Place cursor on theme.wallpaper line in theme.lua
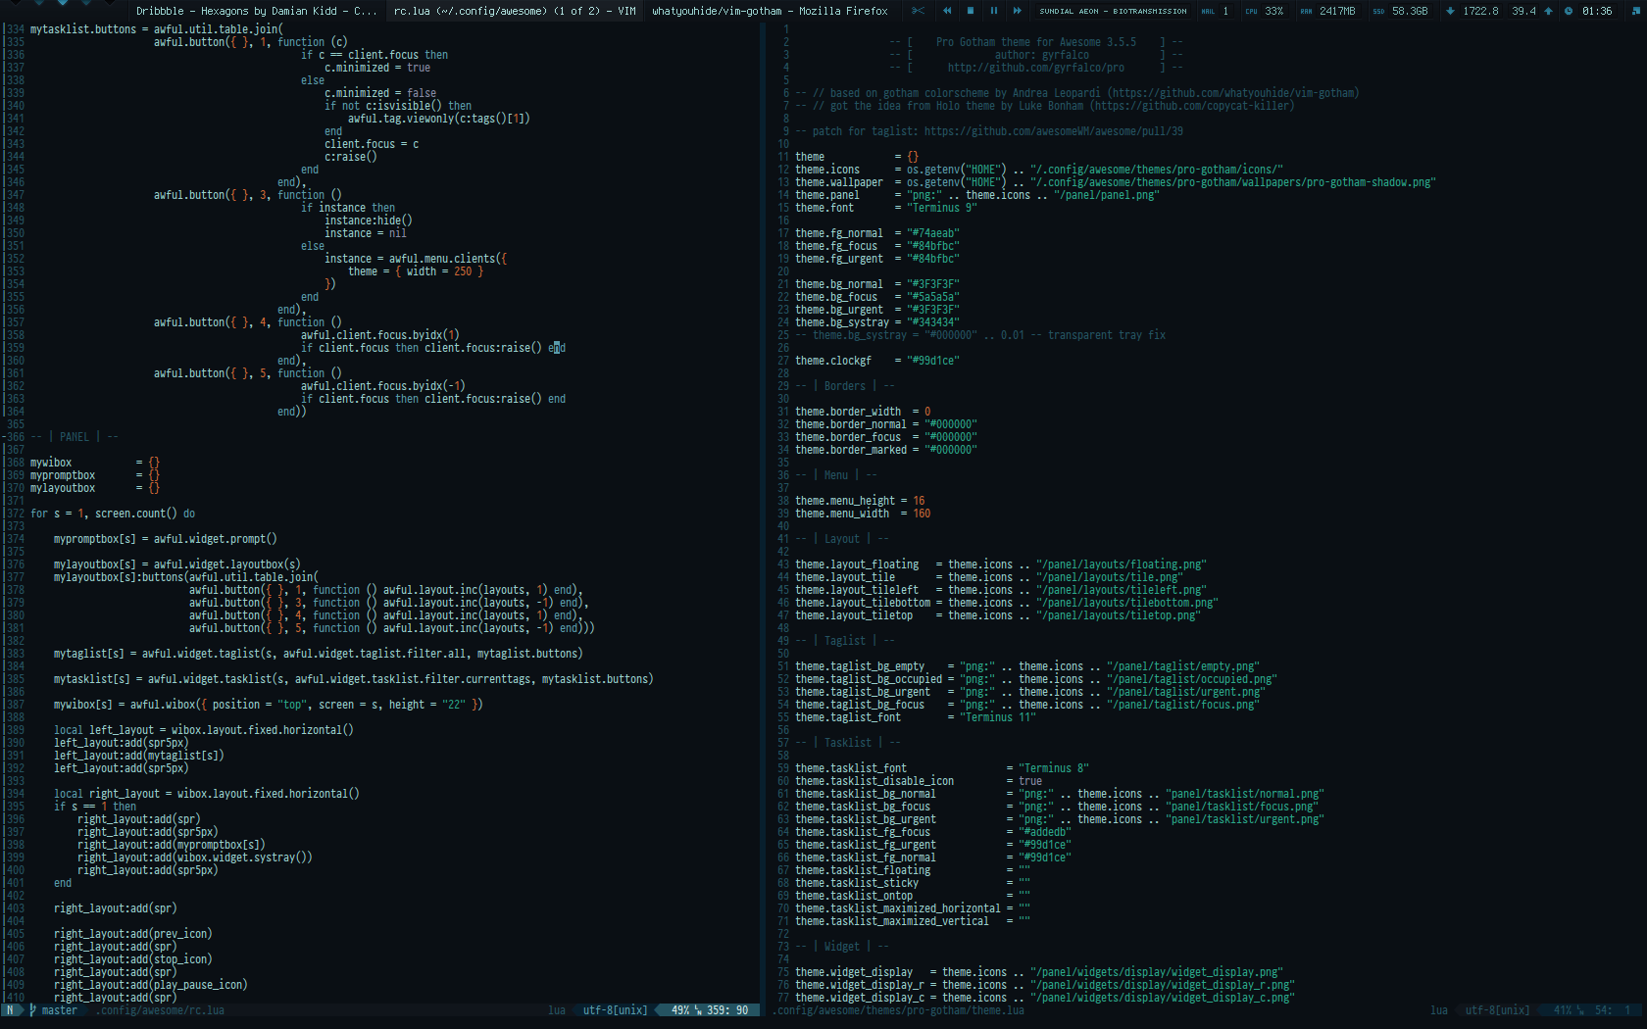Viewport: 1647px width, 1029px height. 838,182
